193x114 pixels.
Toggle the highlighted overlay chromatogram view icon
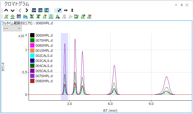(x=47, y=10)
